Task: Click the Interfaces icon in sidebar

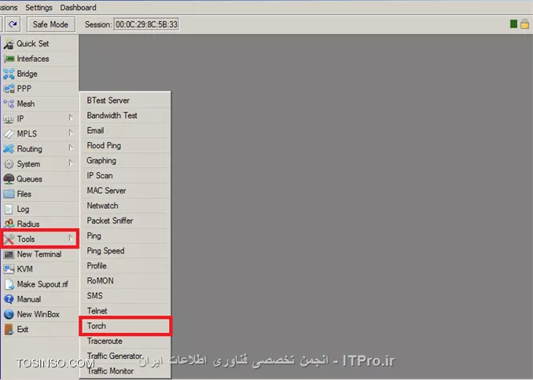Action: tap(9, 59)
